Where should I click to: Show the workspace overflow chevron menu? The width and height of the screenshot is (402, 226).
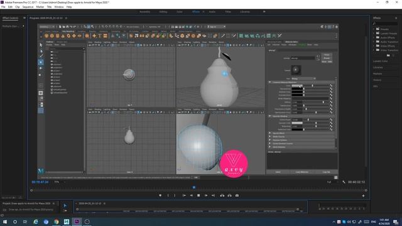click(264, 12)
